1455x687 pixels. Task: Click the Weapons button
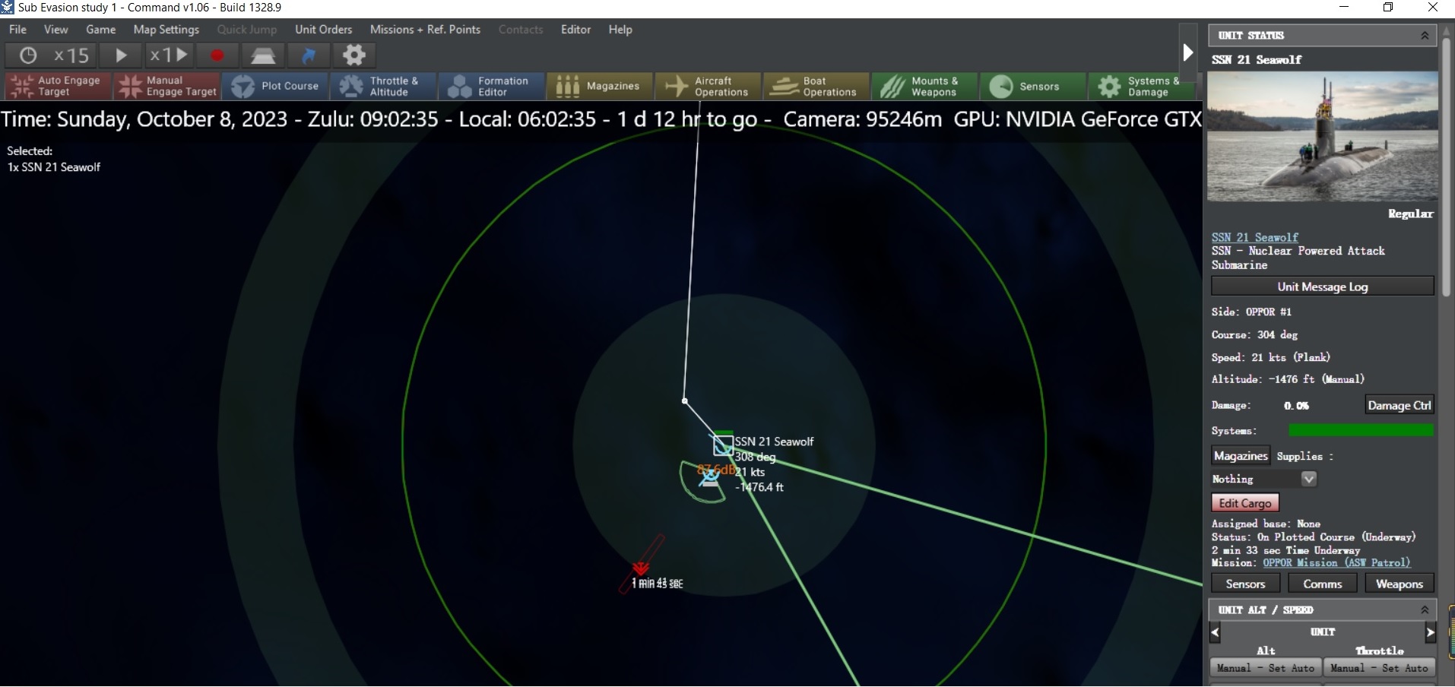1400,584
